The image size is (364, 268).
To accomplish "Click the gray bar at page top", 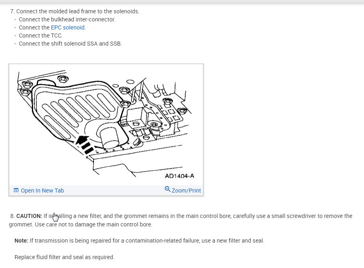I will [182, 2].
